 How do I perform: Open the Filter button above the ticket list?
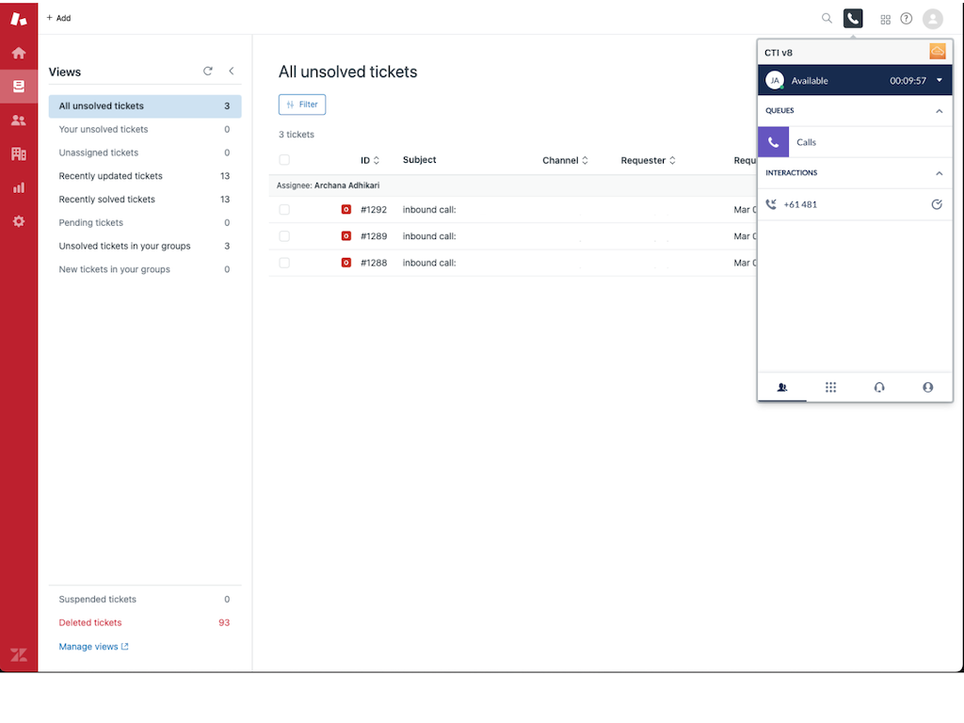pyautogui.click(x=301, y=104)
